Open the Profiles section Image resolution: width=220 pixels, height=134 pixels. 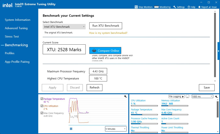point(9,53)
